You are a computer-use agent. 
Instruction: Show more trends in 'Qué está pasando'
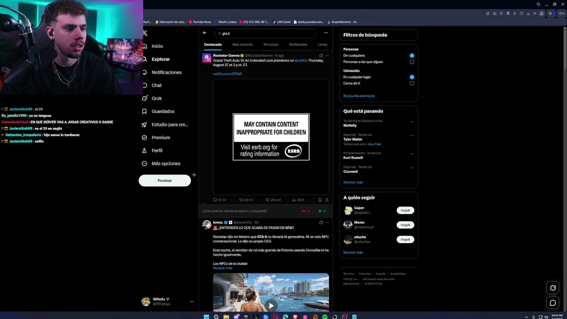(353, 182)
